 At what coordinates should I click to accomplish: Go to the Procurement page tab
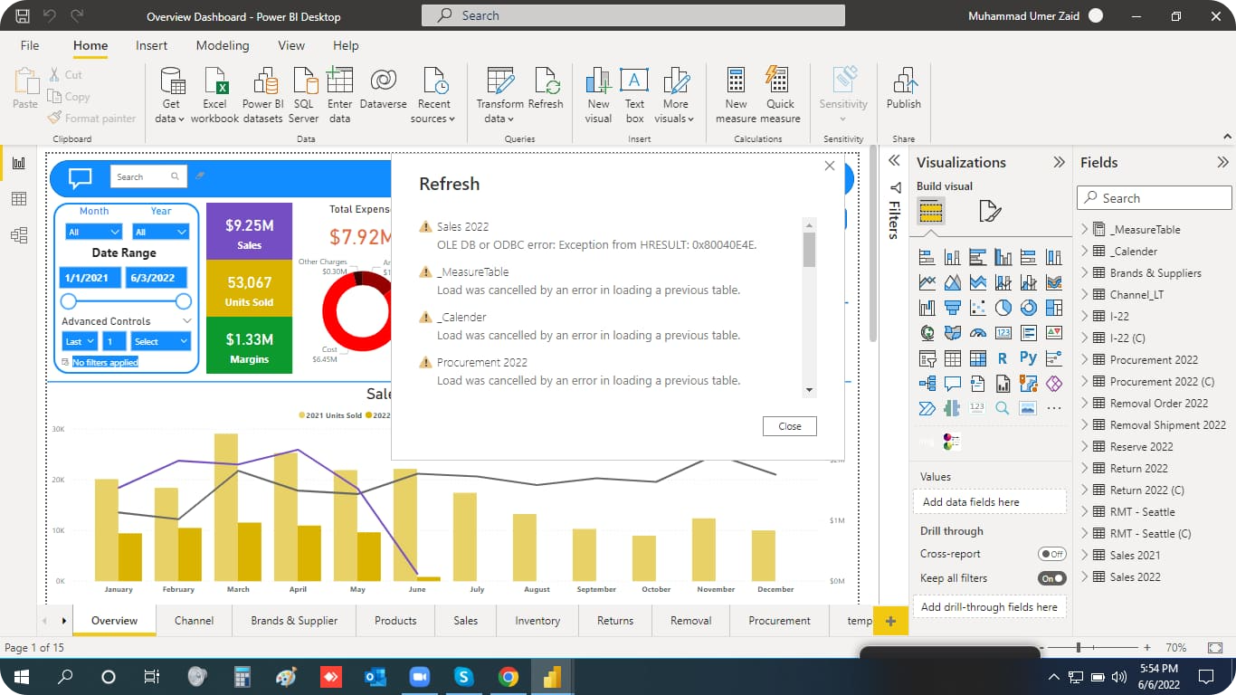tap(779, 621)
